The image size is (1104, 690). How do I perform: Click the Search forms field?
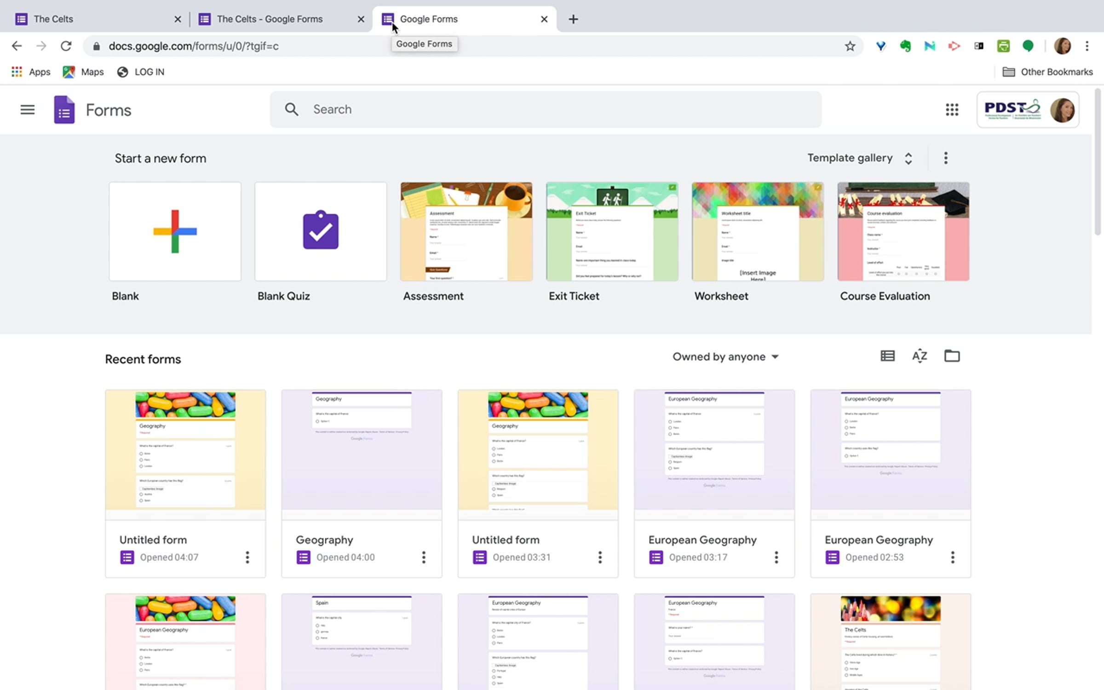point(545,109)
